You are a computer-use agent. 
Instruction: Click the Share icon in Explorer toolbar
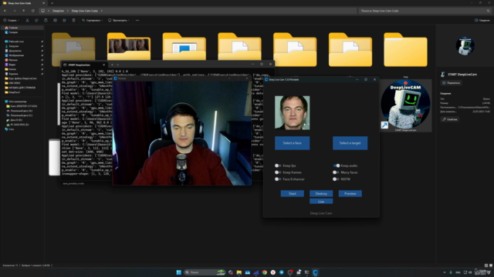64,21
